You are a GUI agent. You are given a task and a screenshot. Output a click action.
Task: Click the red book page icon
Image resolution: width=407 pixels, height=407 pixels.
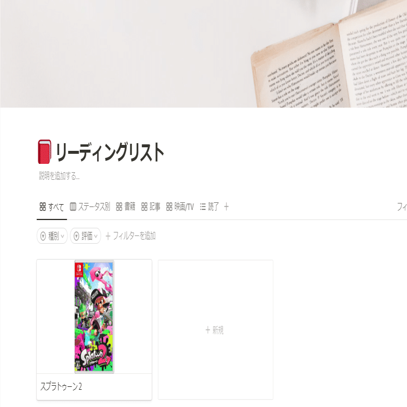coord(44,152)
